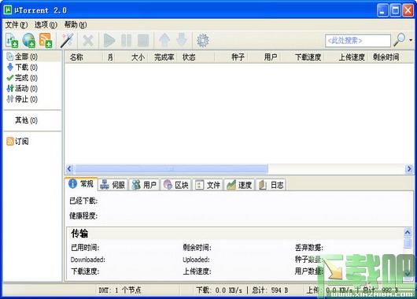417x299 pixels.
Task: Click the Stop torrent icon
Action: coord(143,41)
